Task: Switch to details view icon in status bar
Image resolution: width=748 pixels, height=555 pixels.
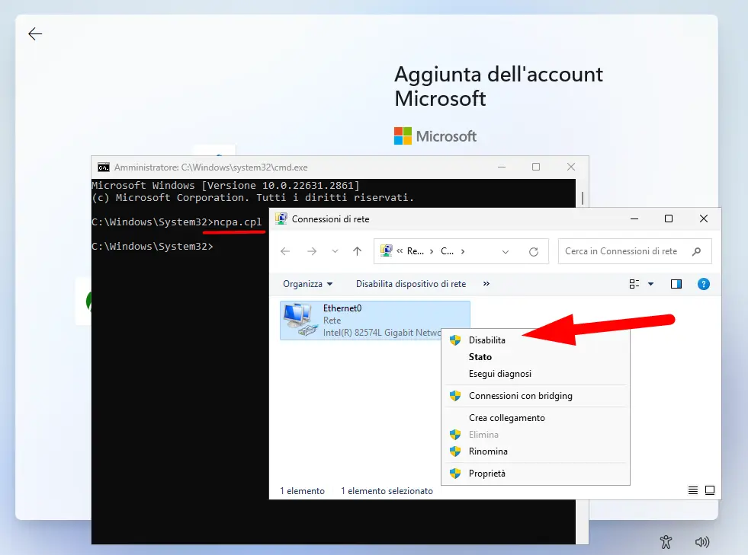Action: click(x=693, y=490)
